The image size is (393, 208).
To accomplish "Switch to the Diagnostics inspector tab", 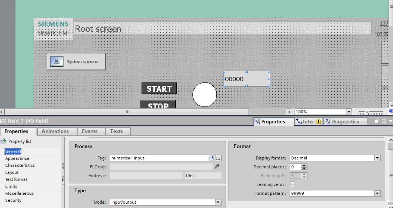I will point(345,122).
